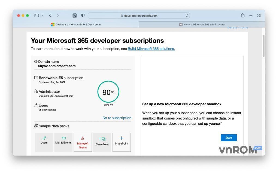
Task: Click the Microsoft Teams warning tile
Action: 83,142
